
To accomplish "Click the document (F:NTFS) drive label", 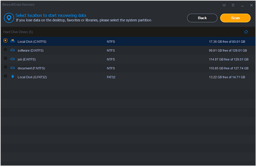I will [31, 68].
